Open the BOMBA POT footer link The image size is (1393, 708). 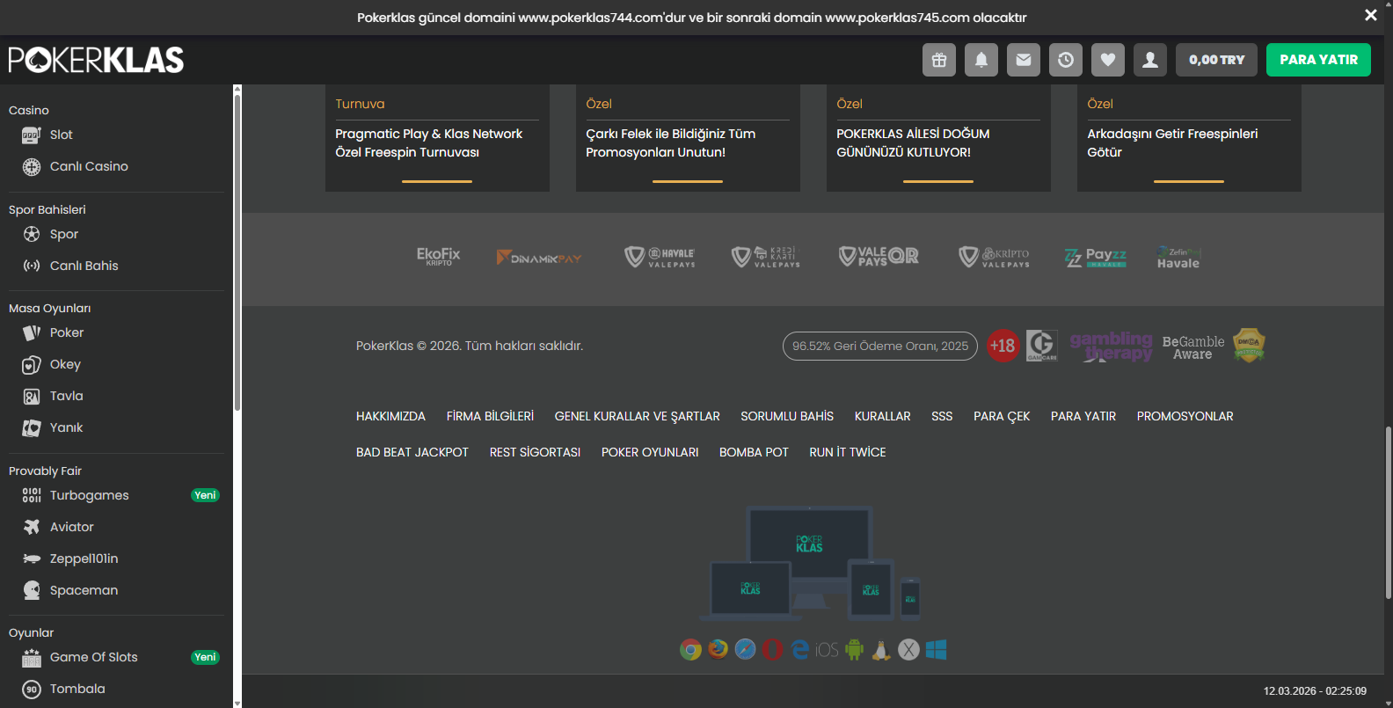click(754, 452)
